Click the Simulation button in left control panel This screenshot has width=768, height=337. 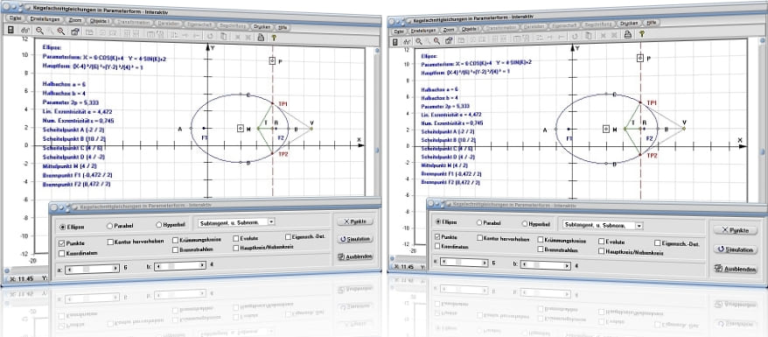(x=355, y=239)
